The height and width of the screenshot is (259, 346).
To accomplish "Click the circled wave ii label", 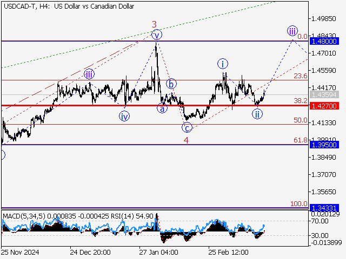I will pyautogui.click(x=258, y=113).
